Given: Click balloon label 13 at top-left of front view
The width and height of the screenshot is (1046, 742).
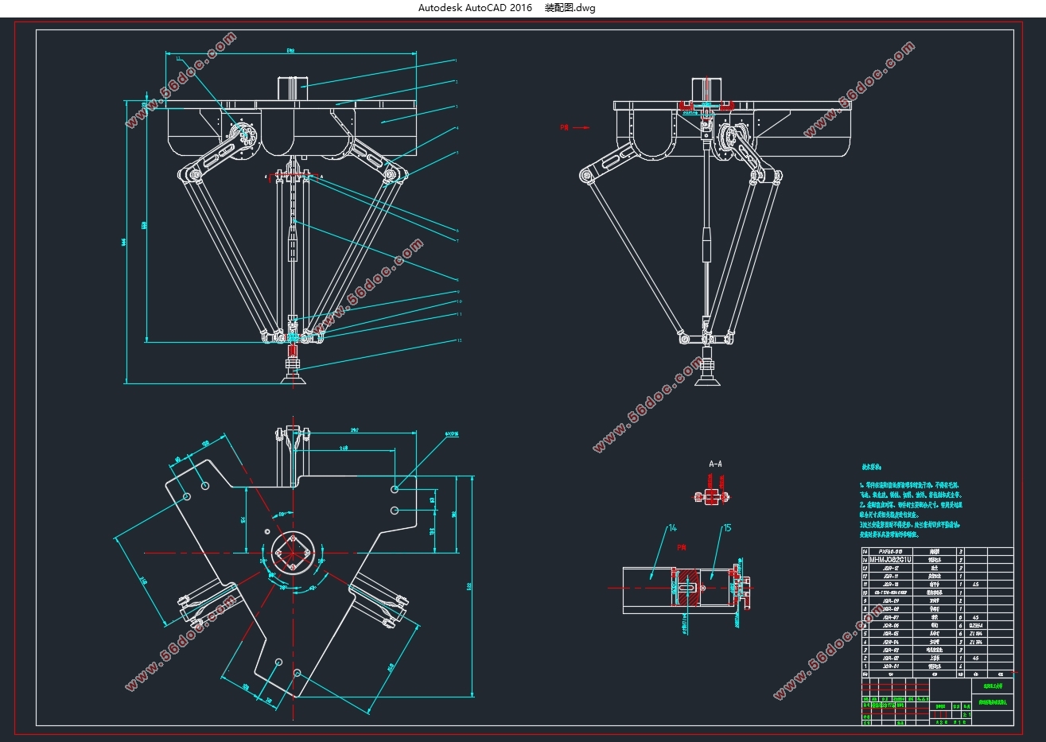Looking at the screenshot, I should 178,58.
